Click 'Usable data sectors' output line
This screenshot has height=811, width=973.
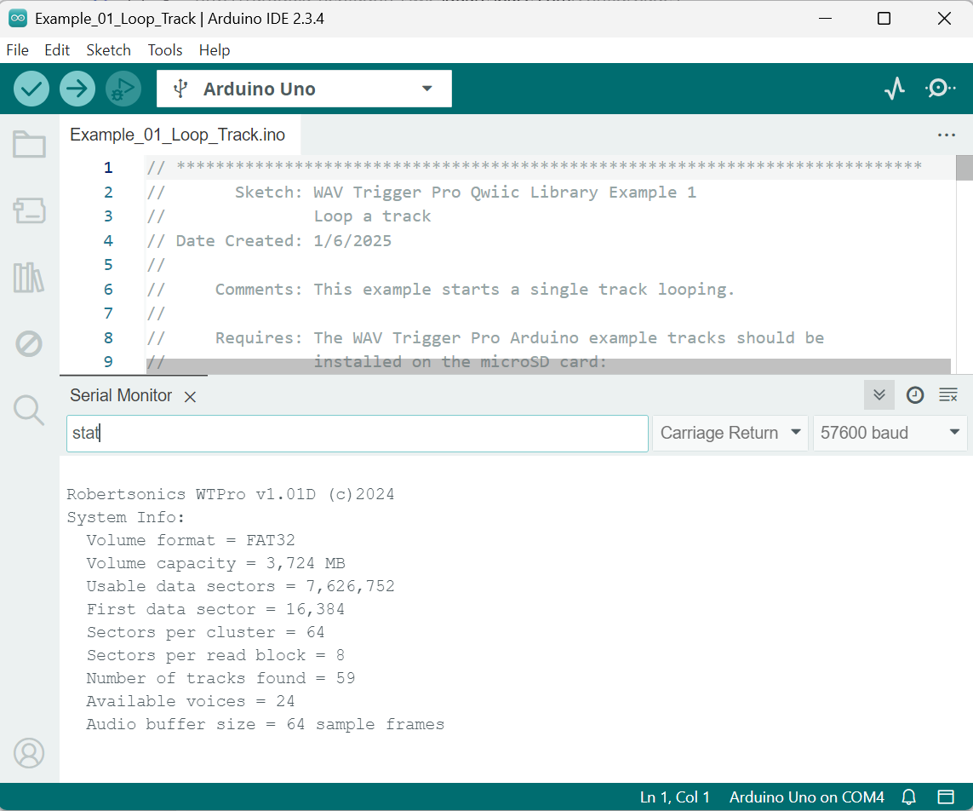[x=240, y=586]
